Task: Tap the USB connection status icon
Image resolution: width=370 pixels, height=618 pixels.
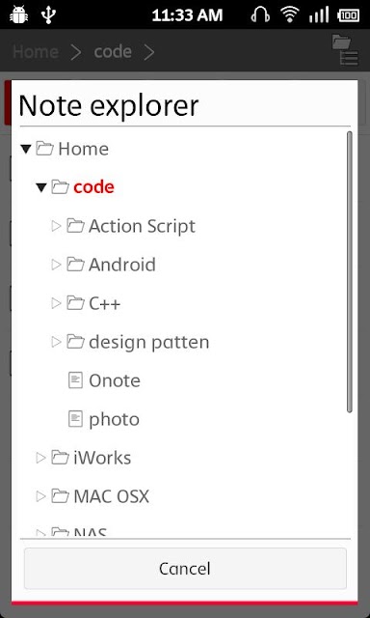Action: (49, 15)
